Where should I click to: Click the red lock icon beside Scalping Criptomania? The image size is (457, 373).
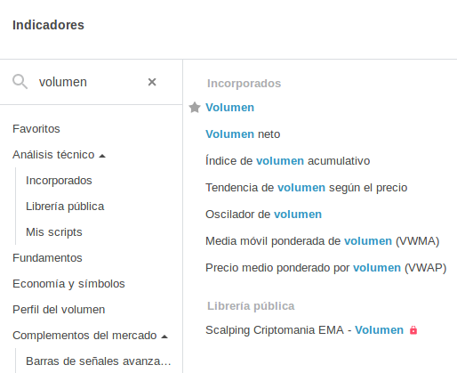coord(413,330)
